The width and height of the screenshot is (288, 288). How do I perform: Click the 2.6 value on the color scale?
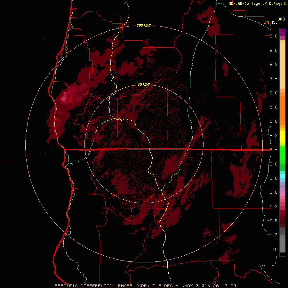click(274, 164)
